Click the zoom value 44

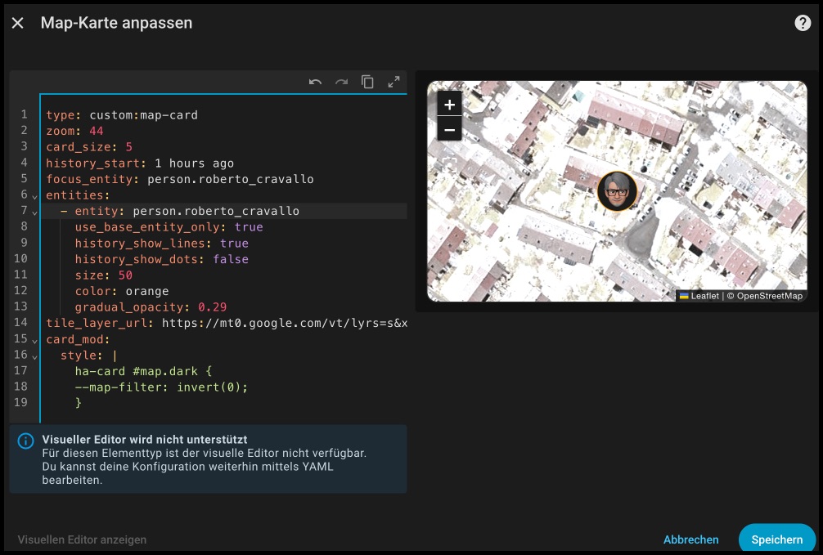96,131
